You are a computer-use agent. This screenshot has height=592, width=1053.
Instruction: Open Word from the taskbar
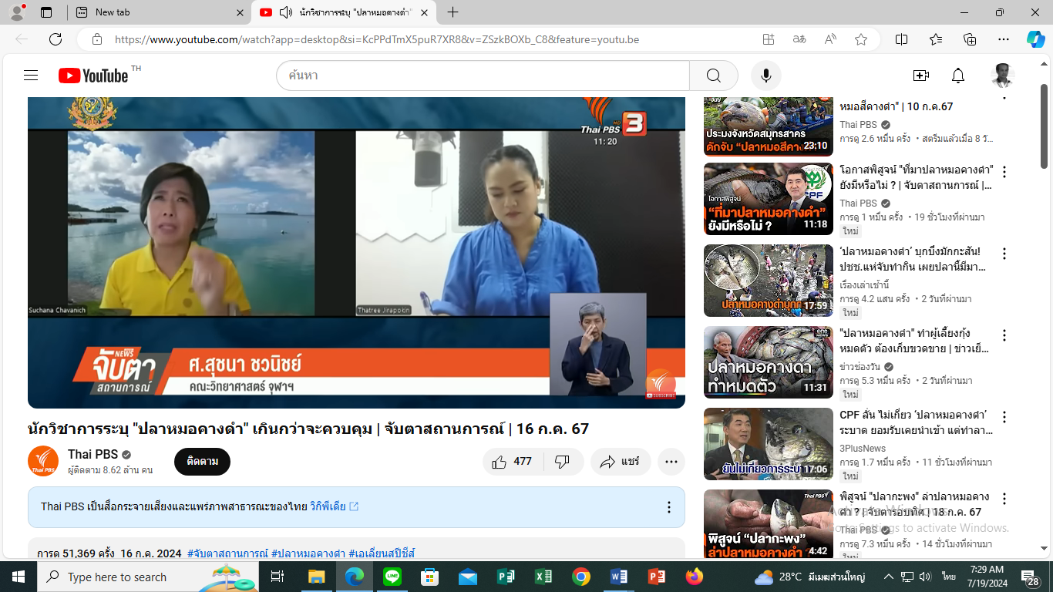pyautogui.click(x=619, y=577)
